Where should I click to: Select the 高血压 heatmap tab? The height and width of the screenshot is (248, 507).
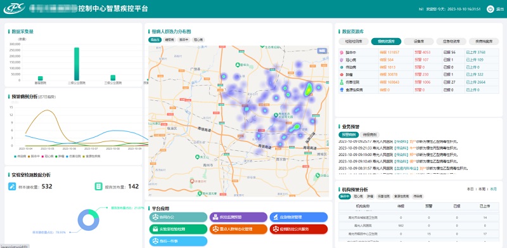pos(155,40)
